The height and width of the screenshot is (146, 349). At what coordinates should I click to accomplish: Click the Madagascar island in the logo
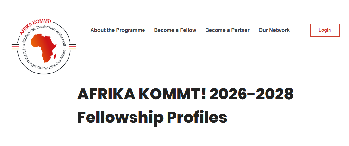coord(56,56)
